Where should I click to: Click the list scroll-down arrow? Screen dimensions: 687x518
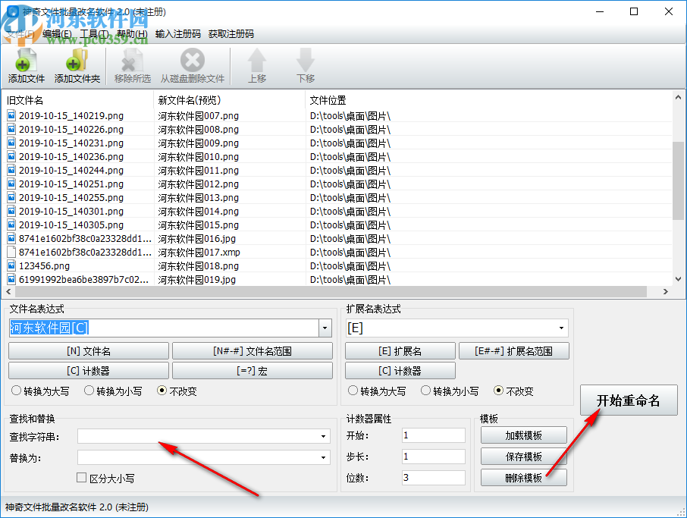[678, 279]
